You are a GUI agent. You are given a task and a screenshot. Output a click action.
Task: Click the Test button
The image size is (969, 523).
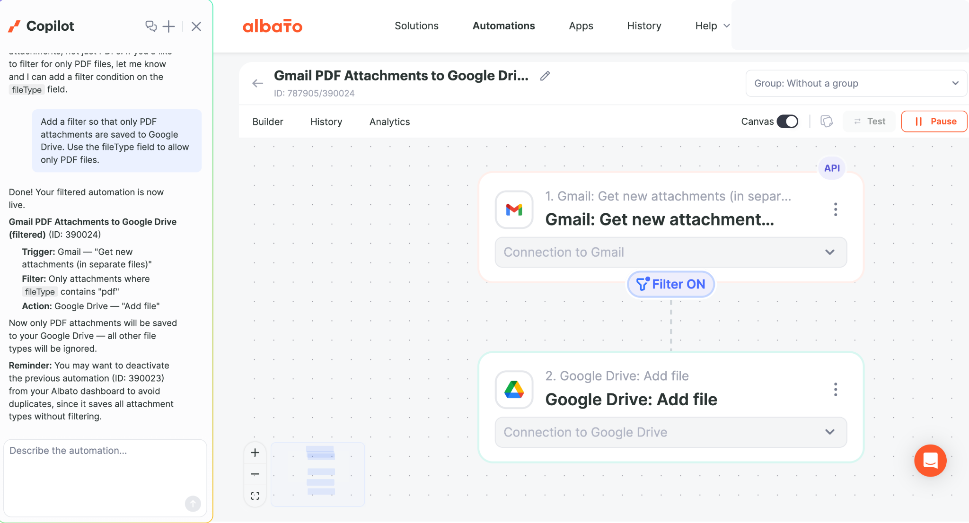[870, 122]
